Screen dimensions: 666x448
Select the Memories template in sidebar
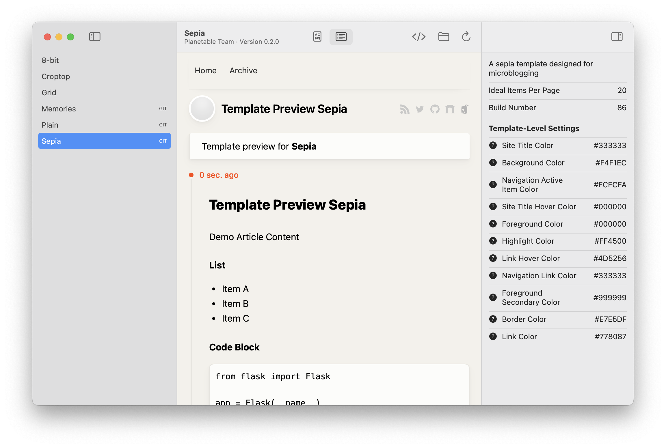point(59,109)
